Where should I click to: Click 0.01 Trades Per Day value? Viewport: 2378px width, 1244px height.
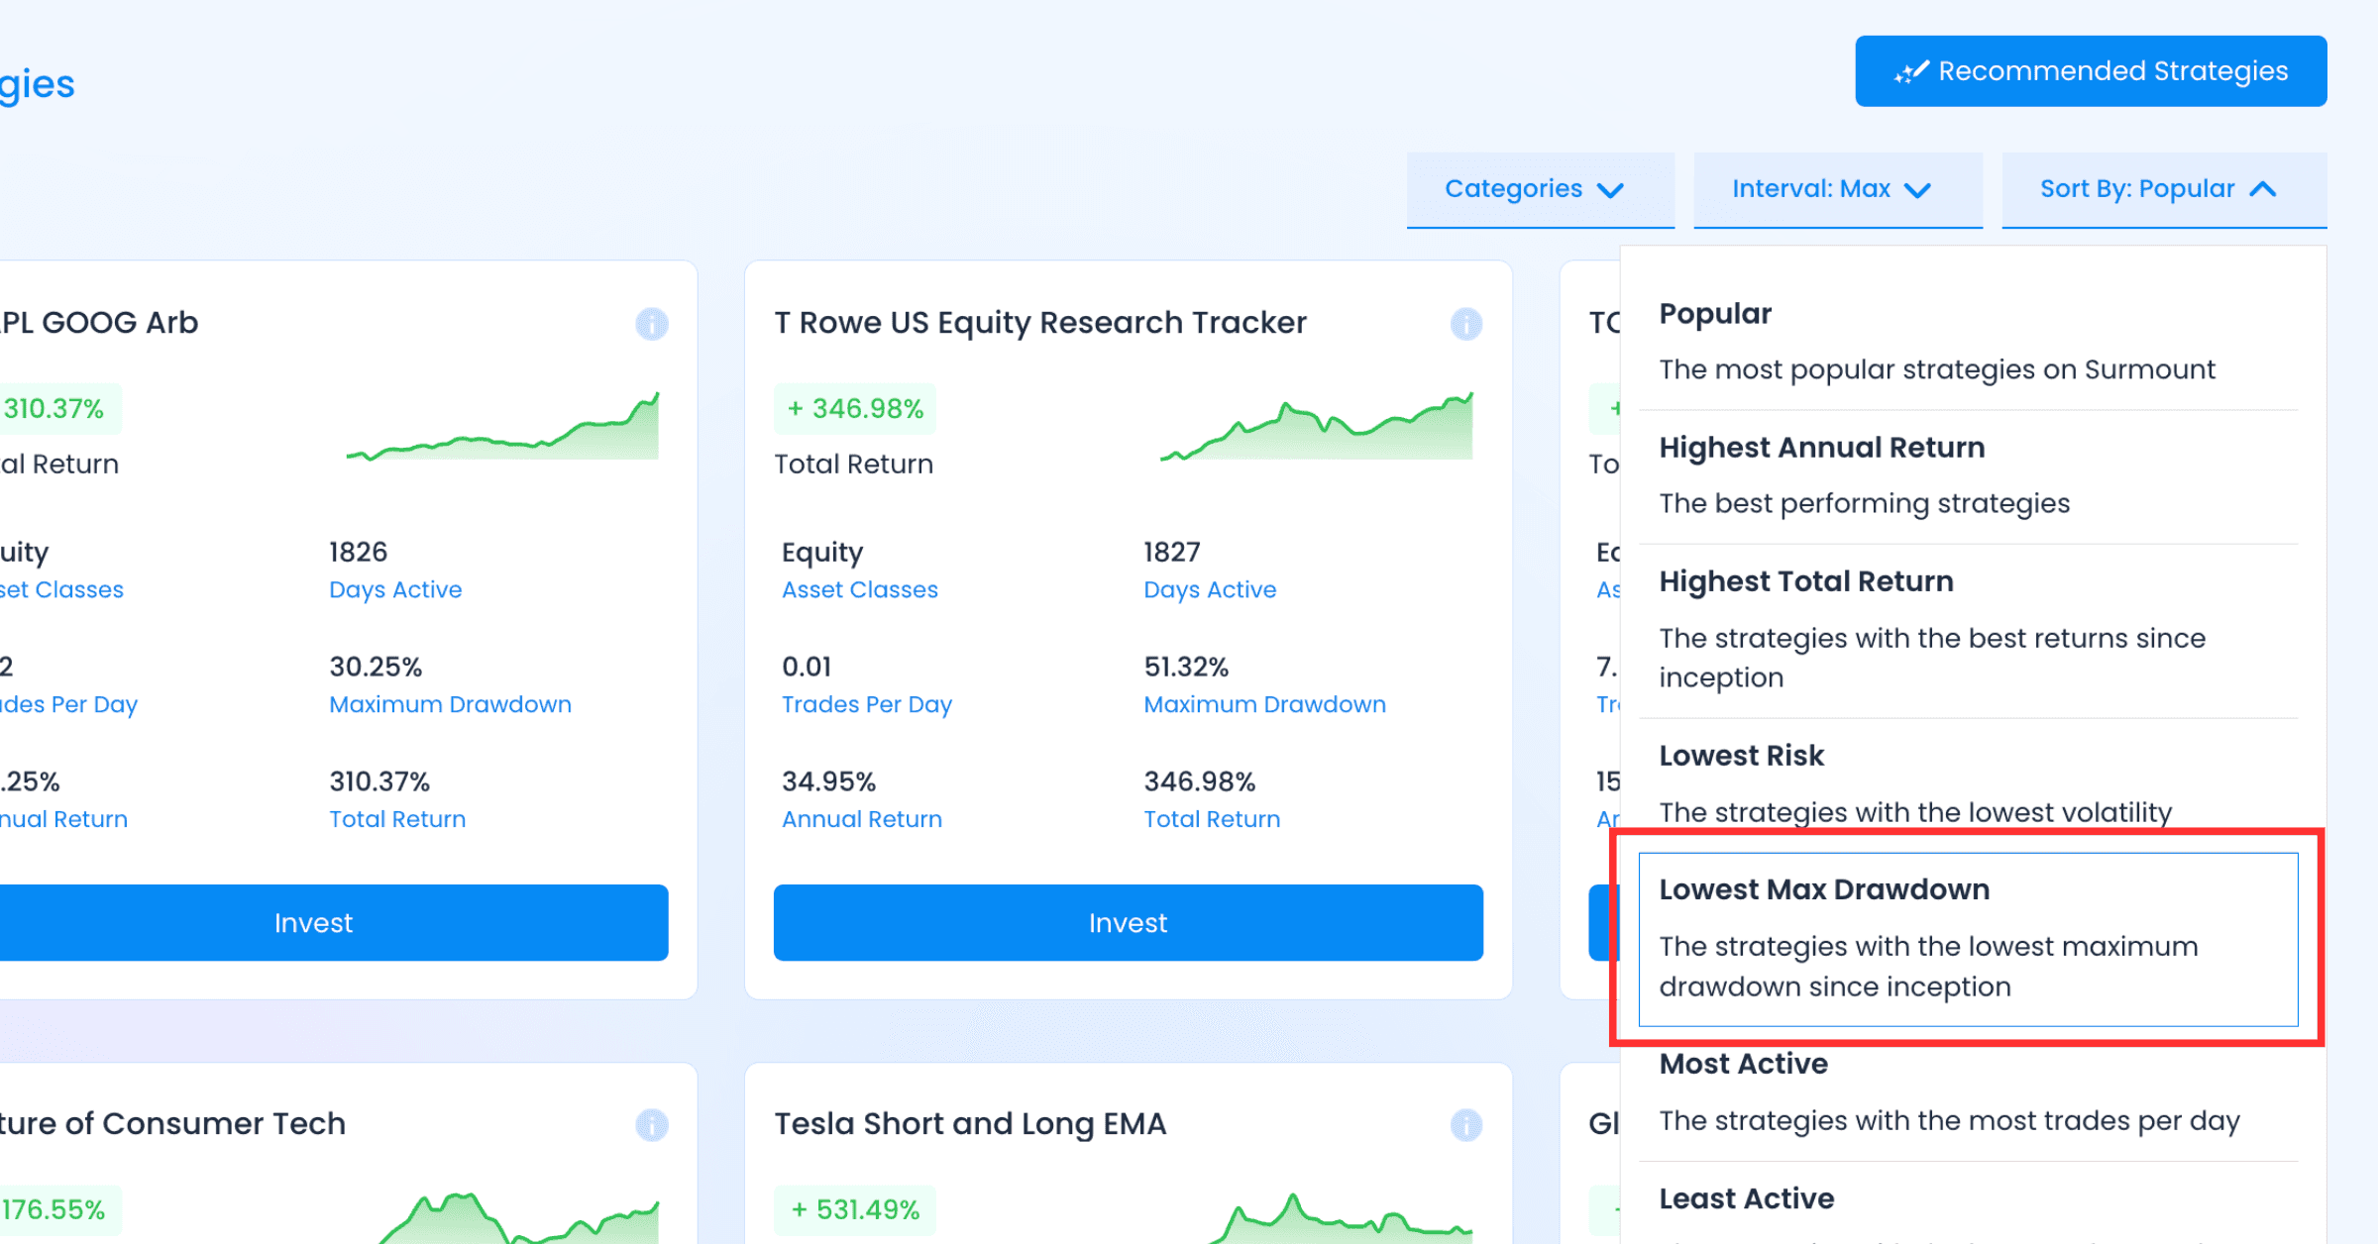click(807, 668)
